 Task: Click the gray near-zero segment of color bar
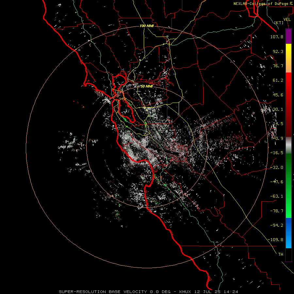pyautogui.click(x=288, y=145)
